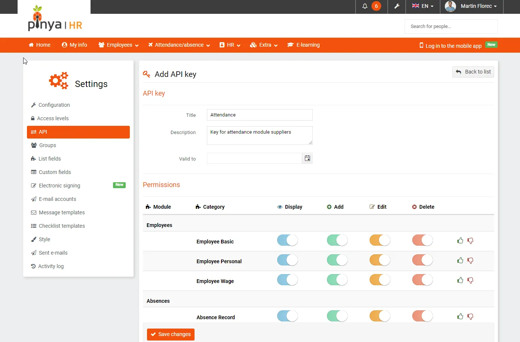Click thumbs up for Employee Basic
Screen dimensions: 520x342
tap(460, 240)
